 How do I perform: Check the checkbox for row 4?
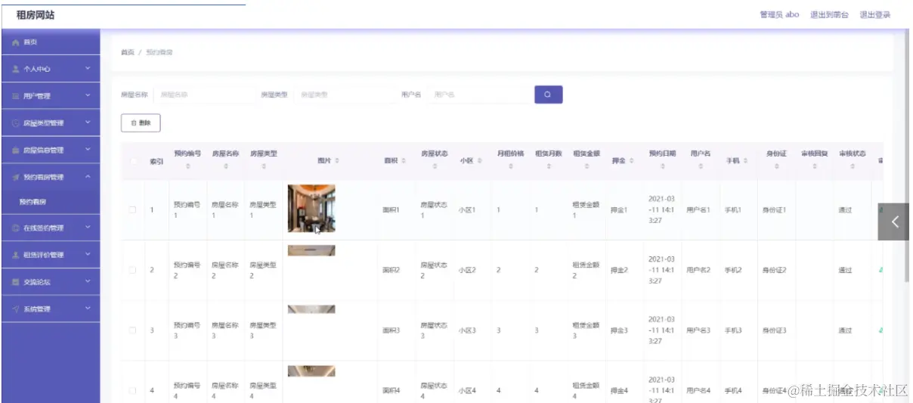(x=133, y=390)
